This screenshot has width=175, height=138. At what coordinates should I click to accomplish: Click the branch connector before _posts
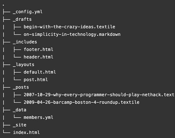(x=7, y=87)
